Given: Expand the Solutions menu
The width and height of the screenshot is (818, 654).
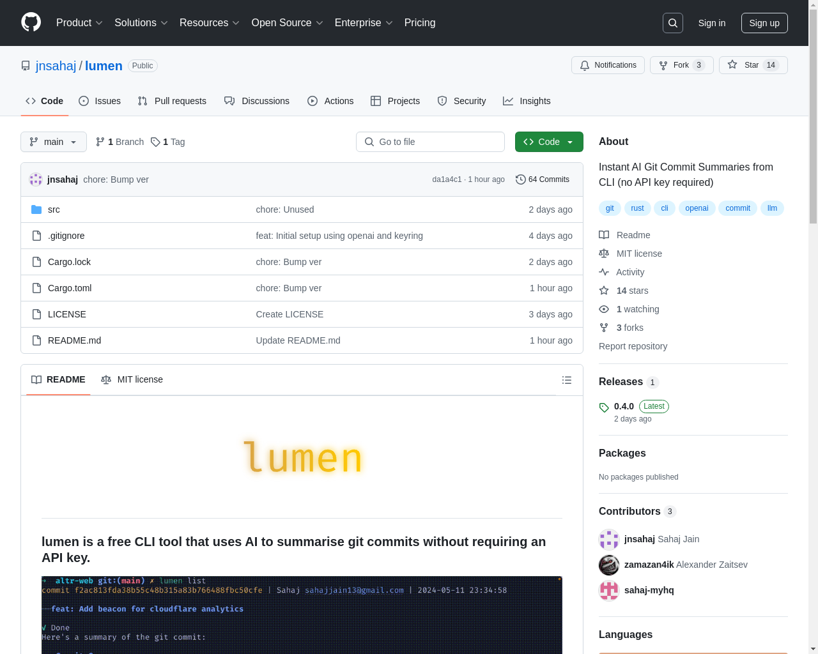Looking at the screenshot, I should [141, 23].
